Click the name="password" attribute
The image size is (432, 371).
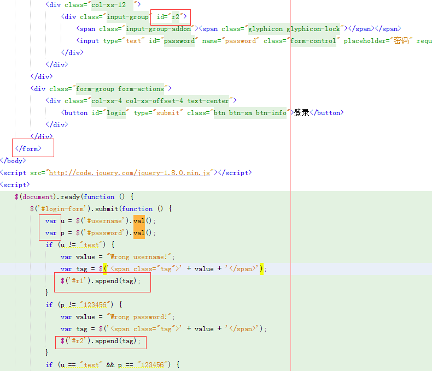[x=231, y=41]
